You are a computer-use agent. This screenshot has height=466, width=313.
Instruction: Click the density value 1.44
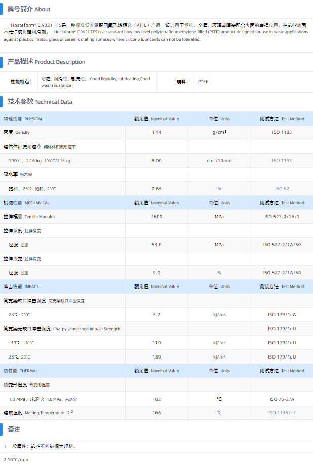click(x=156, y=132)
